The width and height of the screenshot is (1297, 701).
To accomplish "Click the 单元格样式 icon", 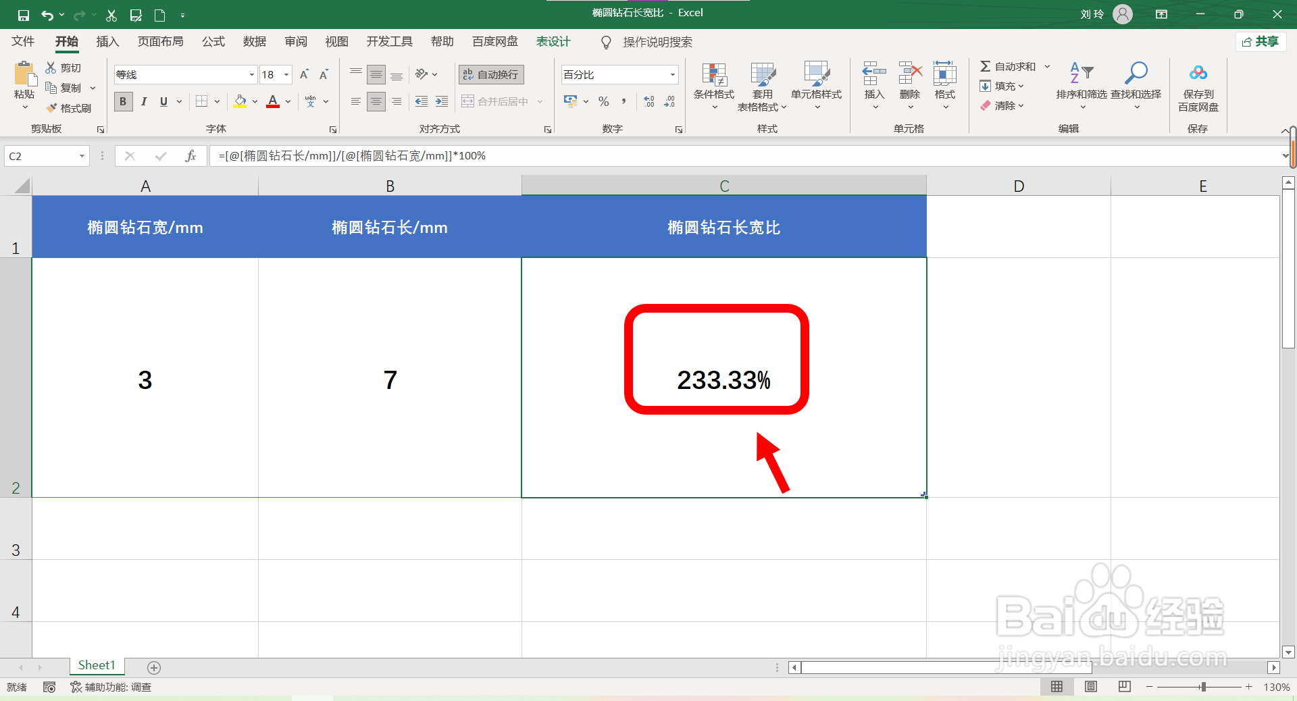I will click(817, 86).
